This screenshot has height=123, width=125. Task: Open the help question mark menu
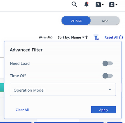point(98,5)
